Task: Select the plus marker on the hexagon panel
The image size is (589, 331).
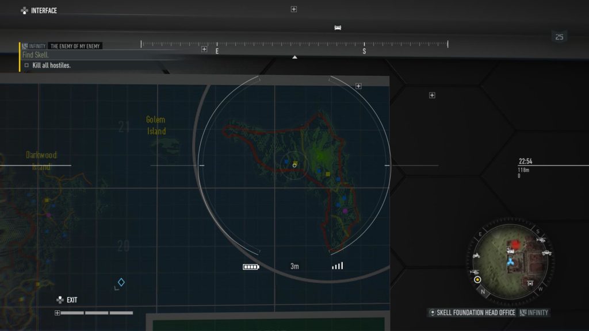Action: point(433,95)
